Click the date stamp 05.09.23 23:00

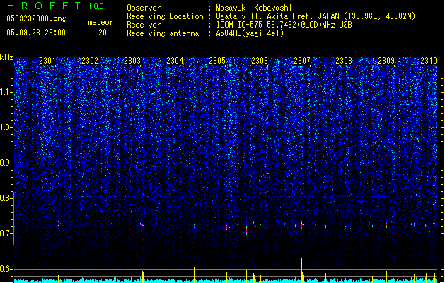coord(36,33)
